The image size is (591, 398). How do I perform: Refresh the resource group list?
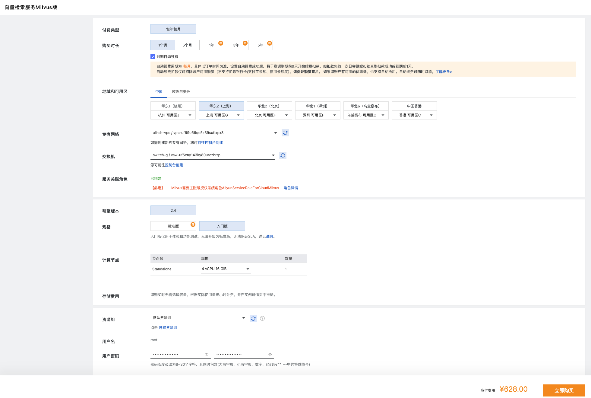(x=253, y=318)
